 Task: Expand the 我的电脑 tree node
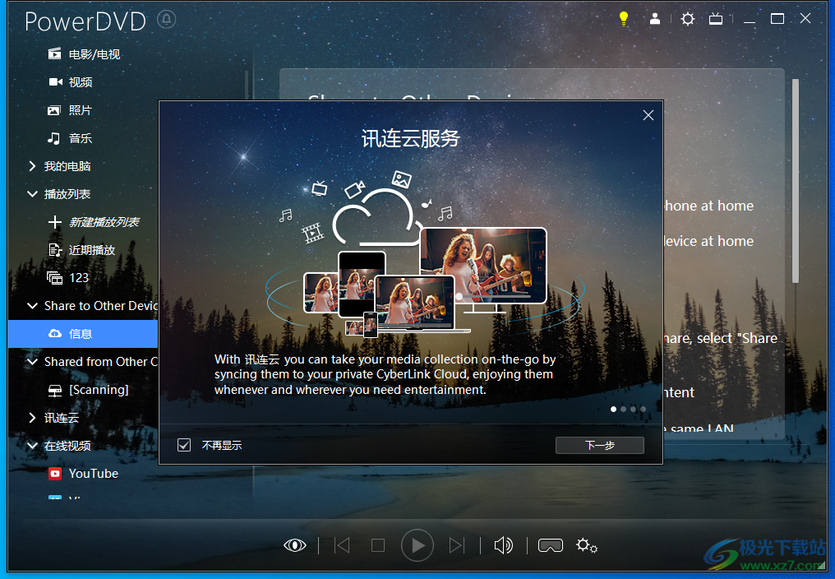pos(32,166)
